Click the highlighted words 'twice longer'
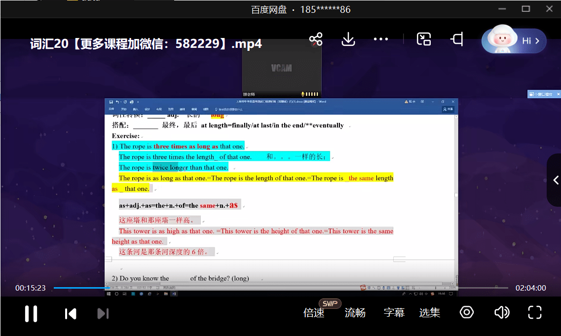The width and height of the screenshot is (561, 336). [x=170, y=167]
